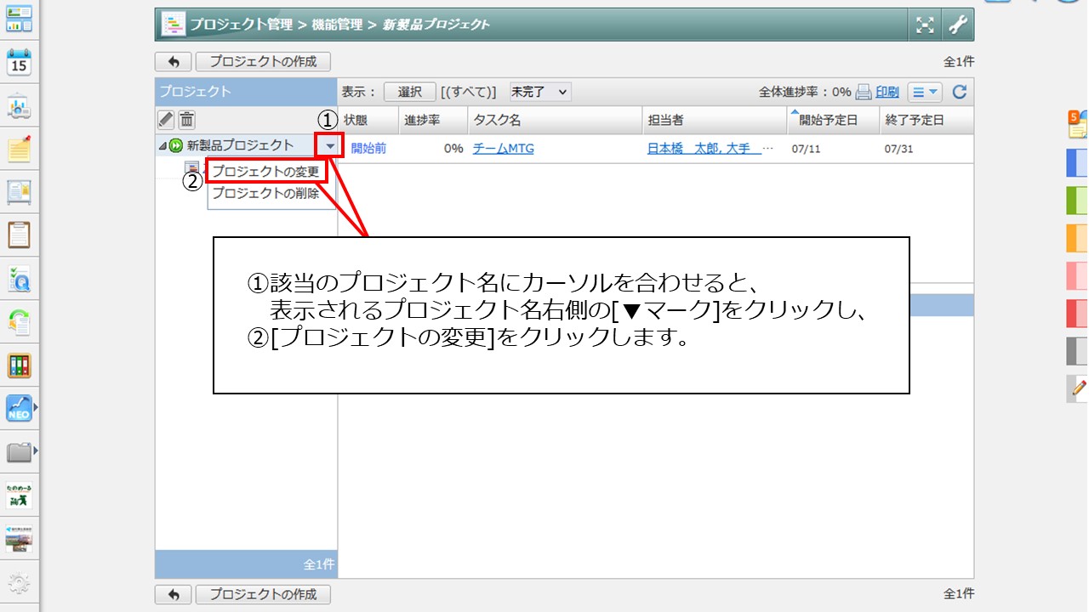Click the 07/31 end date cell
The height and width of the screenshot is (612, 1089).
tap(898, 149)
